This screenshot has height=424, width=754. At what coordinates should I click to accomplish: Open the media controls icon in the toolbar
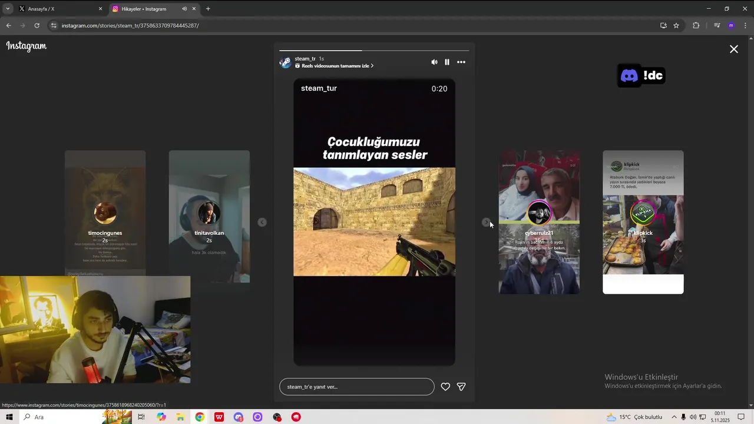[717, 25]
